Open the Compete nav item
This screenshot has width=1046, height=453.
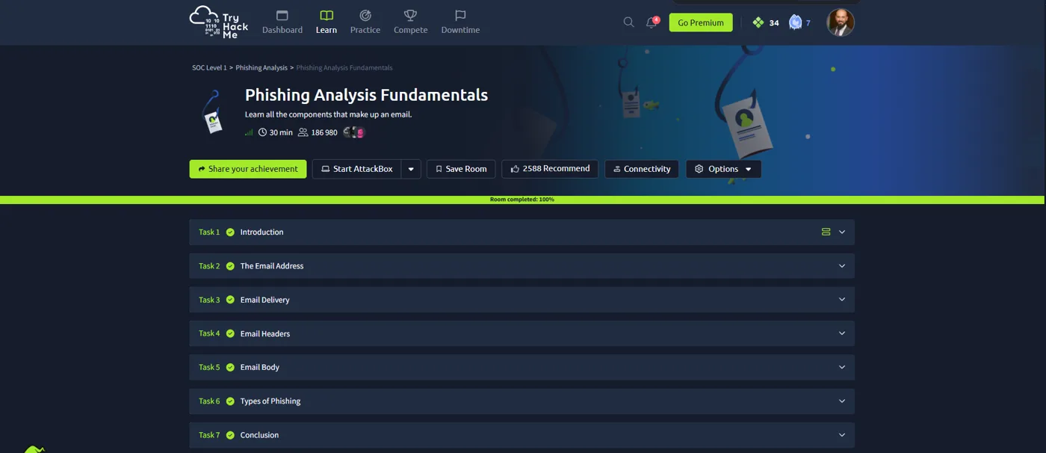pos(411,22)
